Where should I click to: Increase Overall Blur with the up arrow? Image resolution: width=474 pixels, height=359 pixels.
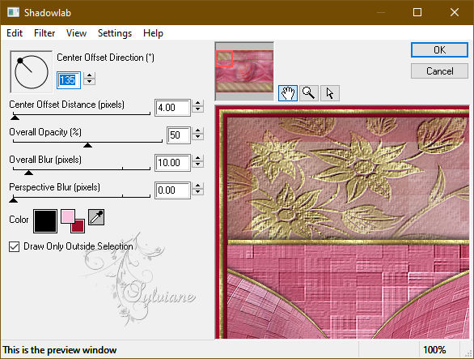(197, 159)
